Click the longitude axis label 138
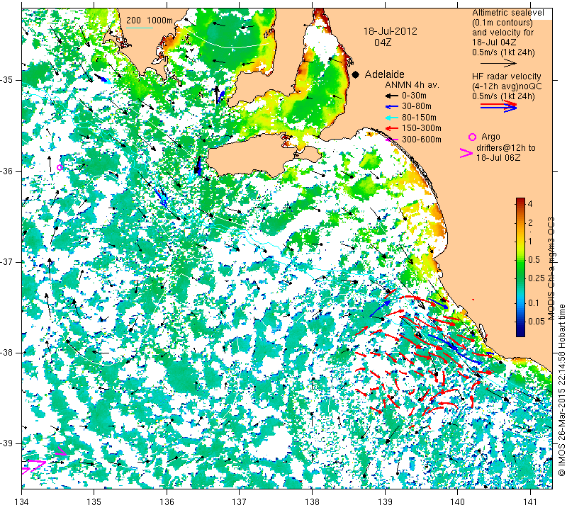Viewport: 567px width, 510px height. tap(312, 502)
